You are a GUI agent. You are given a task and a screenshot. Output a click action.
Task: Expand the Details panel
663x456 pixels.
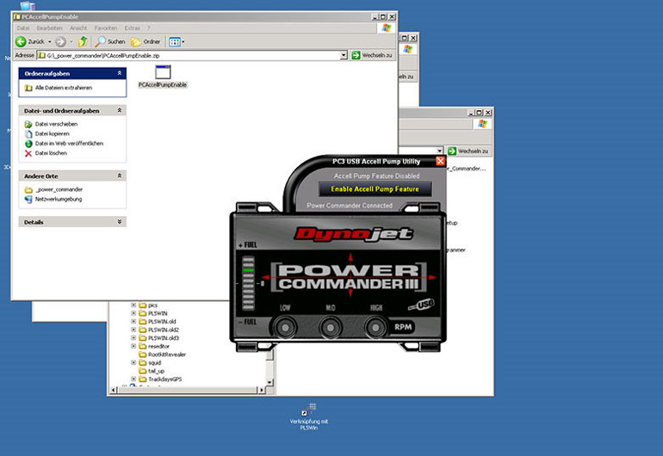click(x=119, y=221)
